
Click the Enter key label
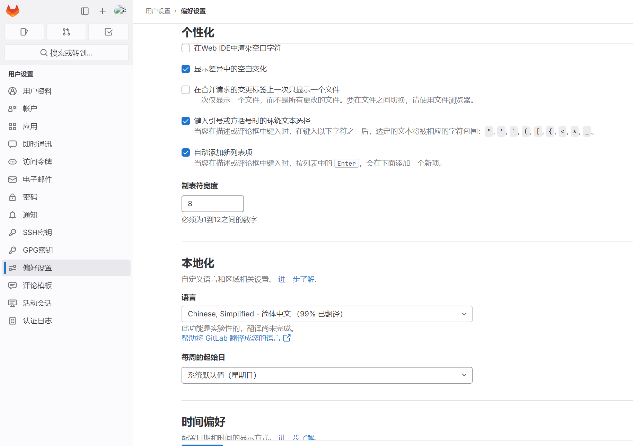click(346, 163)
